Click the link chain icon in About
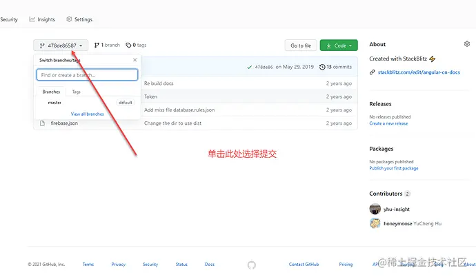The height and width of the screenshot is (277, 476). (x=373, y=72)
